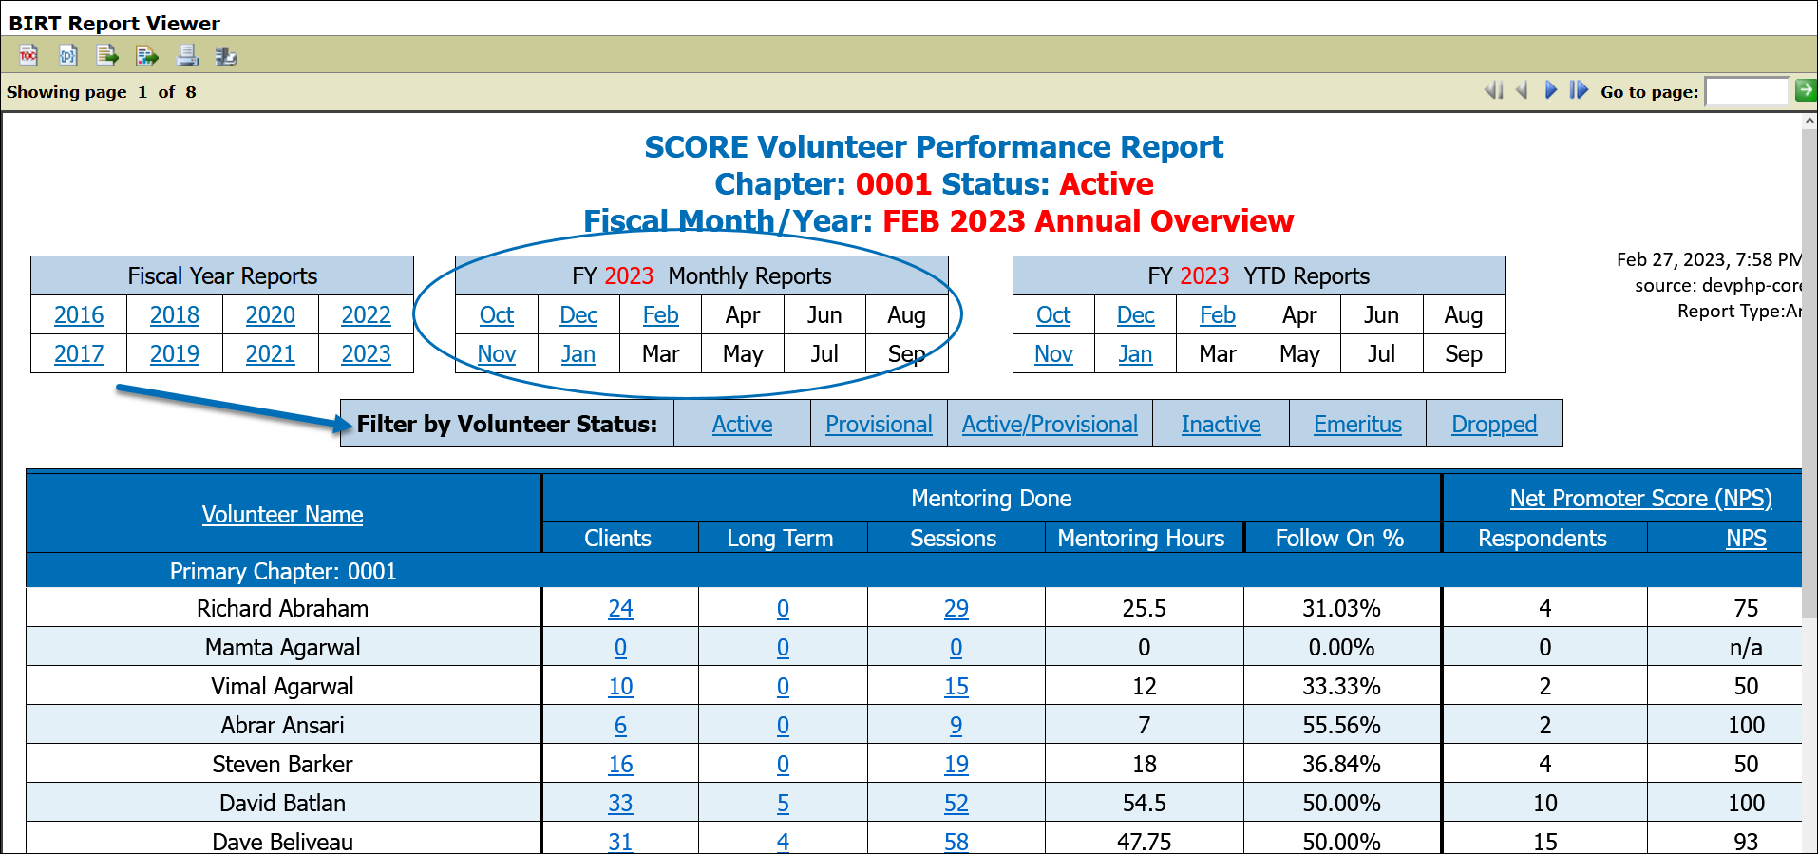Open the 2016 fiscal year report
The height and width of the screenshot is (854, 1818).
(x=79, y=315)
